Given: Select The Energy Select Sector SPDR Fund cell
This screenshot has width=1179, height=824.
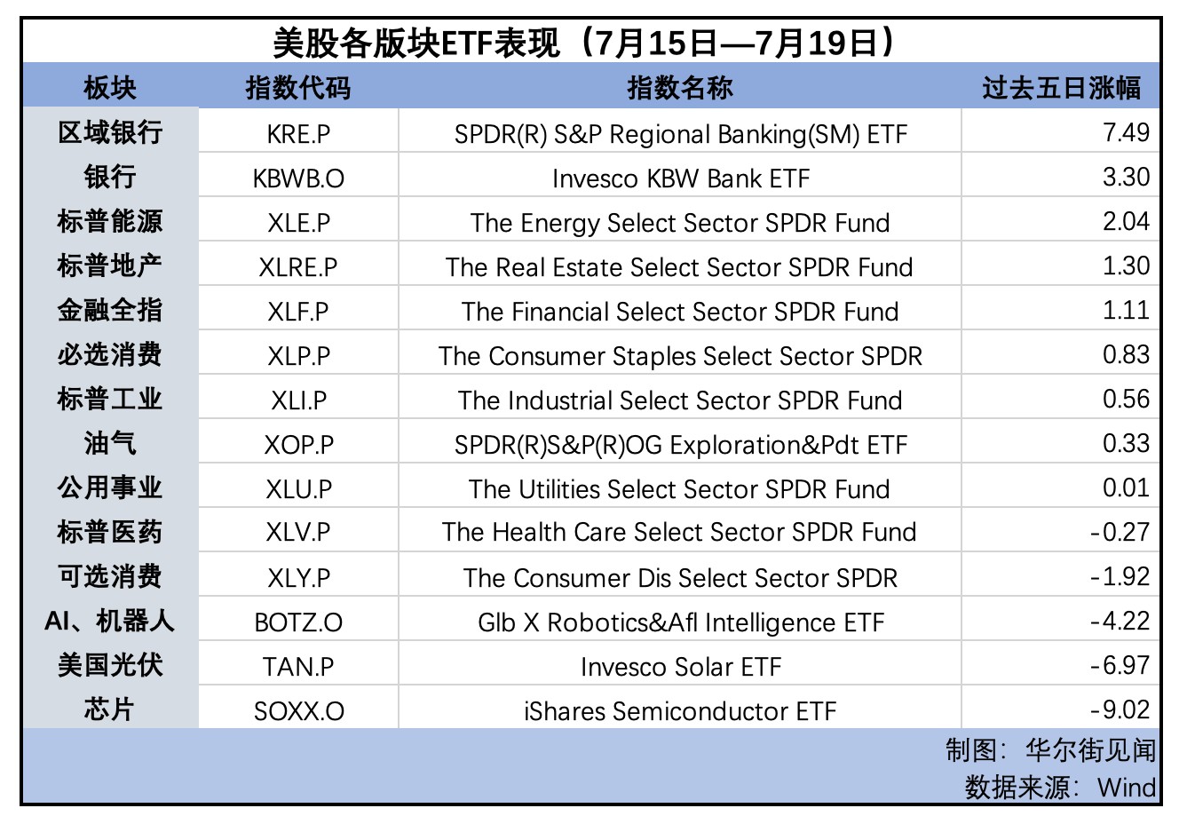Looking at the screenshot, I should coord(680,223).
